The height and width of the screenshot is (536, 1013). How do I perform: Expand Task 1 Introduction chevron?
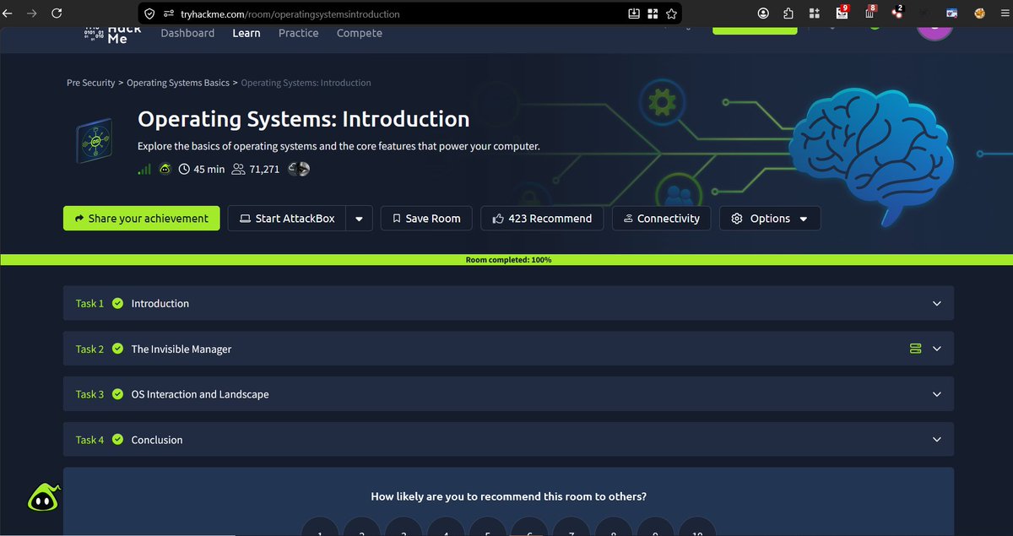pyautogui.click(x=936, y=303)
